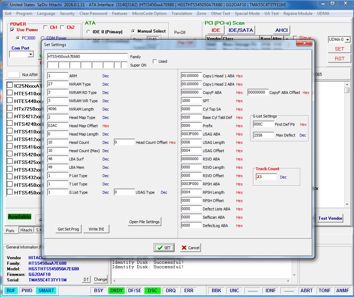This screenshot has height=297, width=354.
Task: Click the right list vertical scrollbar
Action: click(x=347, y=144)
